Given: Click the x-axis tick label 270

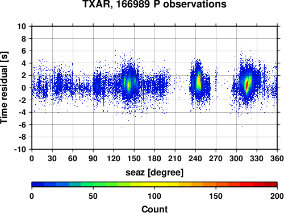Looking at the screenshot, I should (216, 159).
